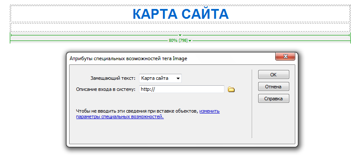Follow the изменить link about accessibility settings
358x160 pixels.
210,111
